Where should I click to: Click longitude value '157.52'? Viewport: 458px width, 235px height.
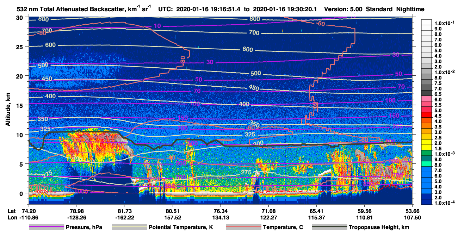click(173, 217)
